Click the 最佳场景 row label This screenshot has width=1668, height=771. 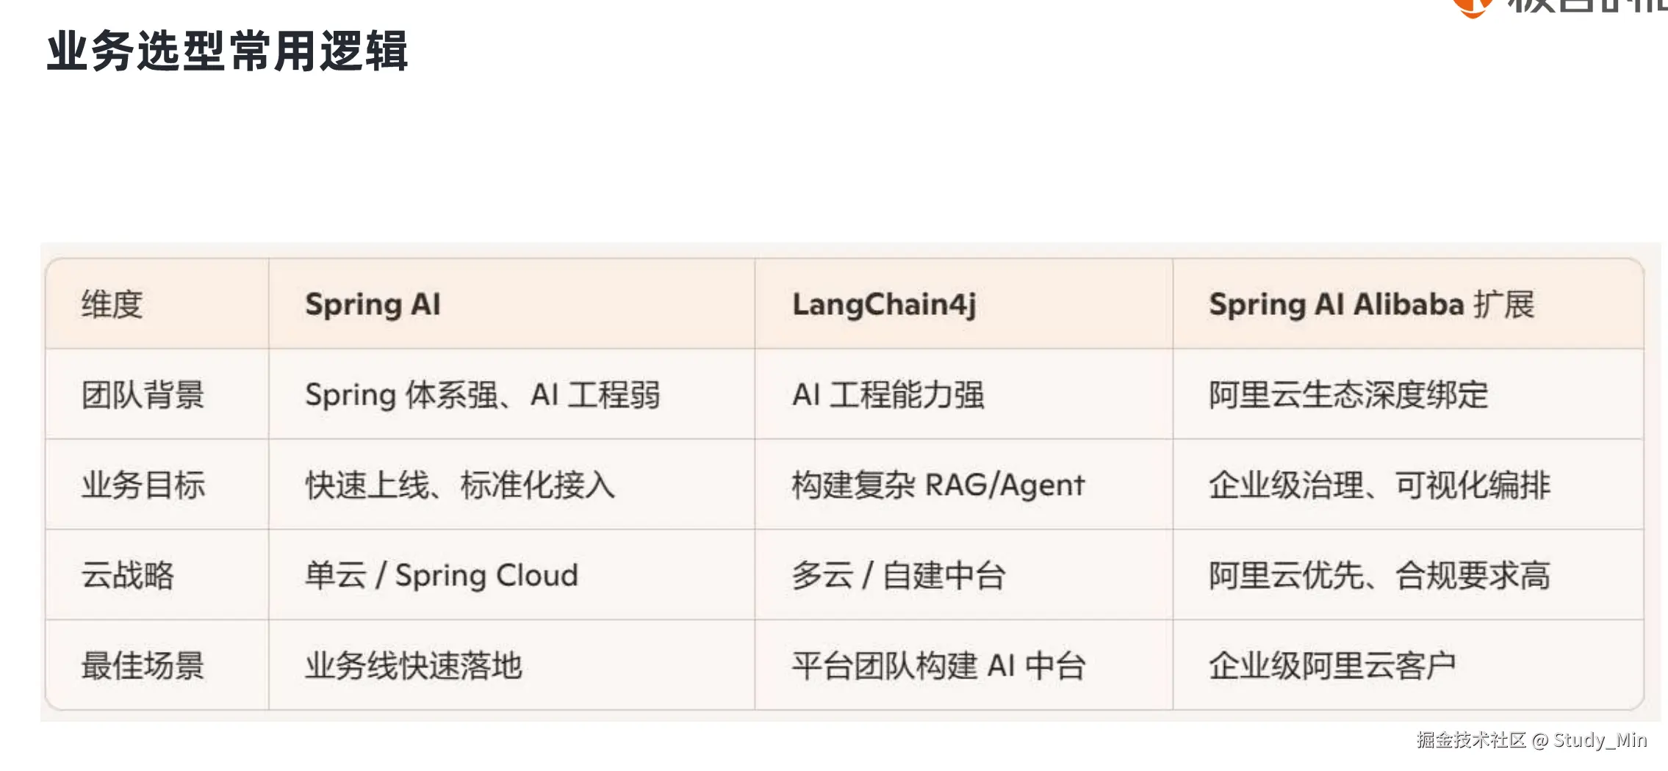pyautogui.click(x=143, y=666)
